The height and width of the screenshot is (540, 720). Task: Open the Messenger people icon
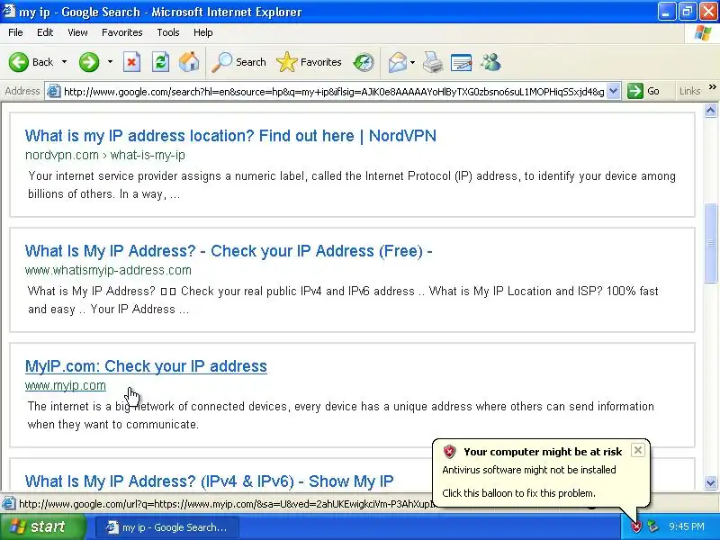pyautogui.click(x=490, y=62)
